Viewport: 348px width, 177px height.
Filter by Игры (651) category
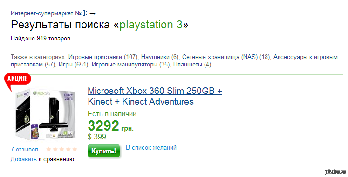tap(74, 65)
